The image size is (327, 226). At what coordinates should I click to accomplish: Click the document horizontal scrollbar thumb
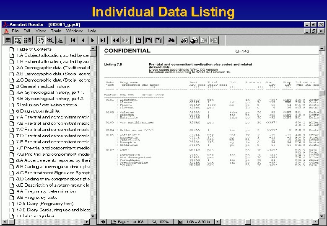pyautogui.click(x=248, y=222)
